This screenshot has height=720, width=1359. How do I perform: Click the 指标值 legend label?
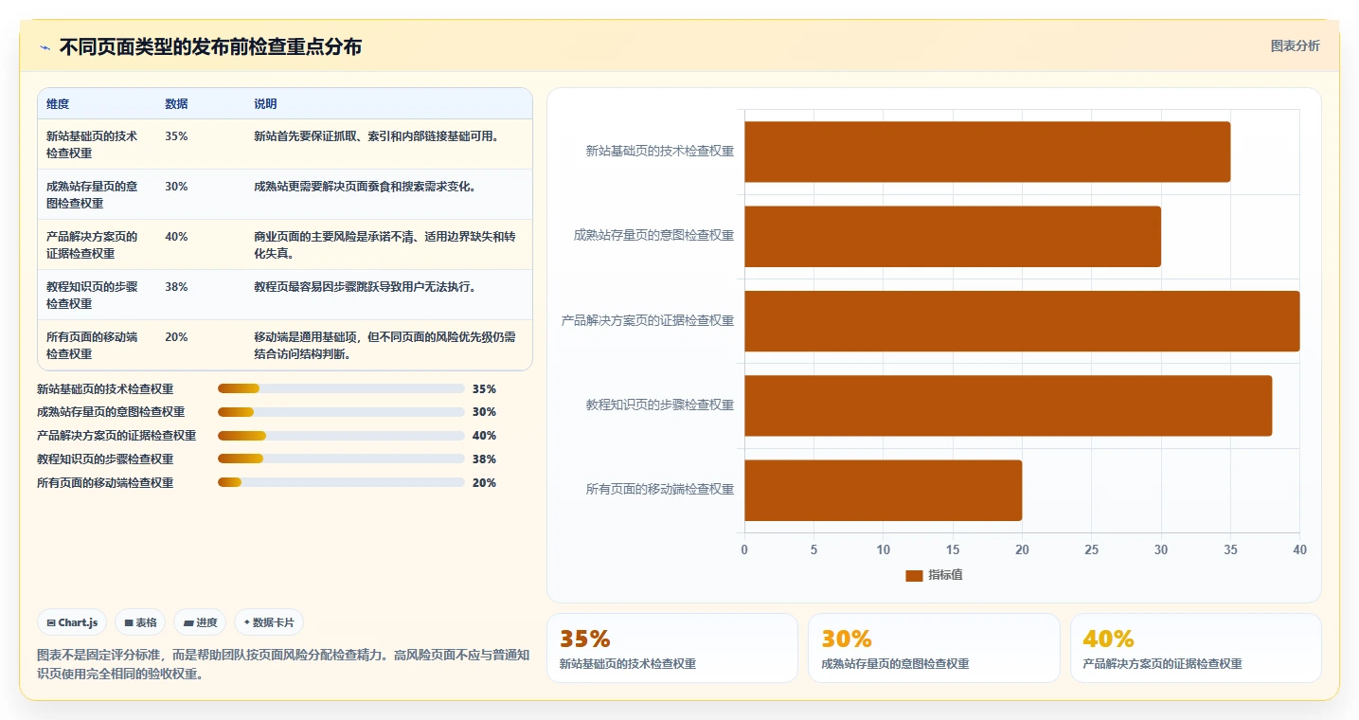(945, 575)
